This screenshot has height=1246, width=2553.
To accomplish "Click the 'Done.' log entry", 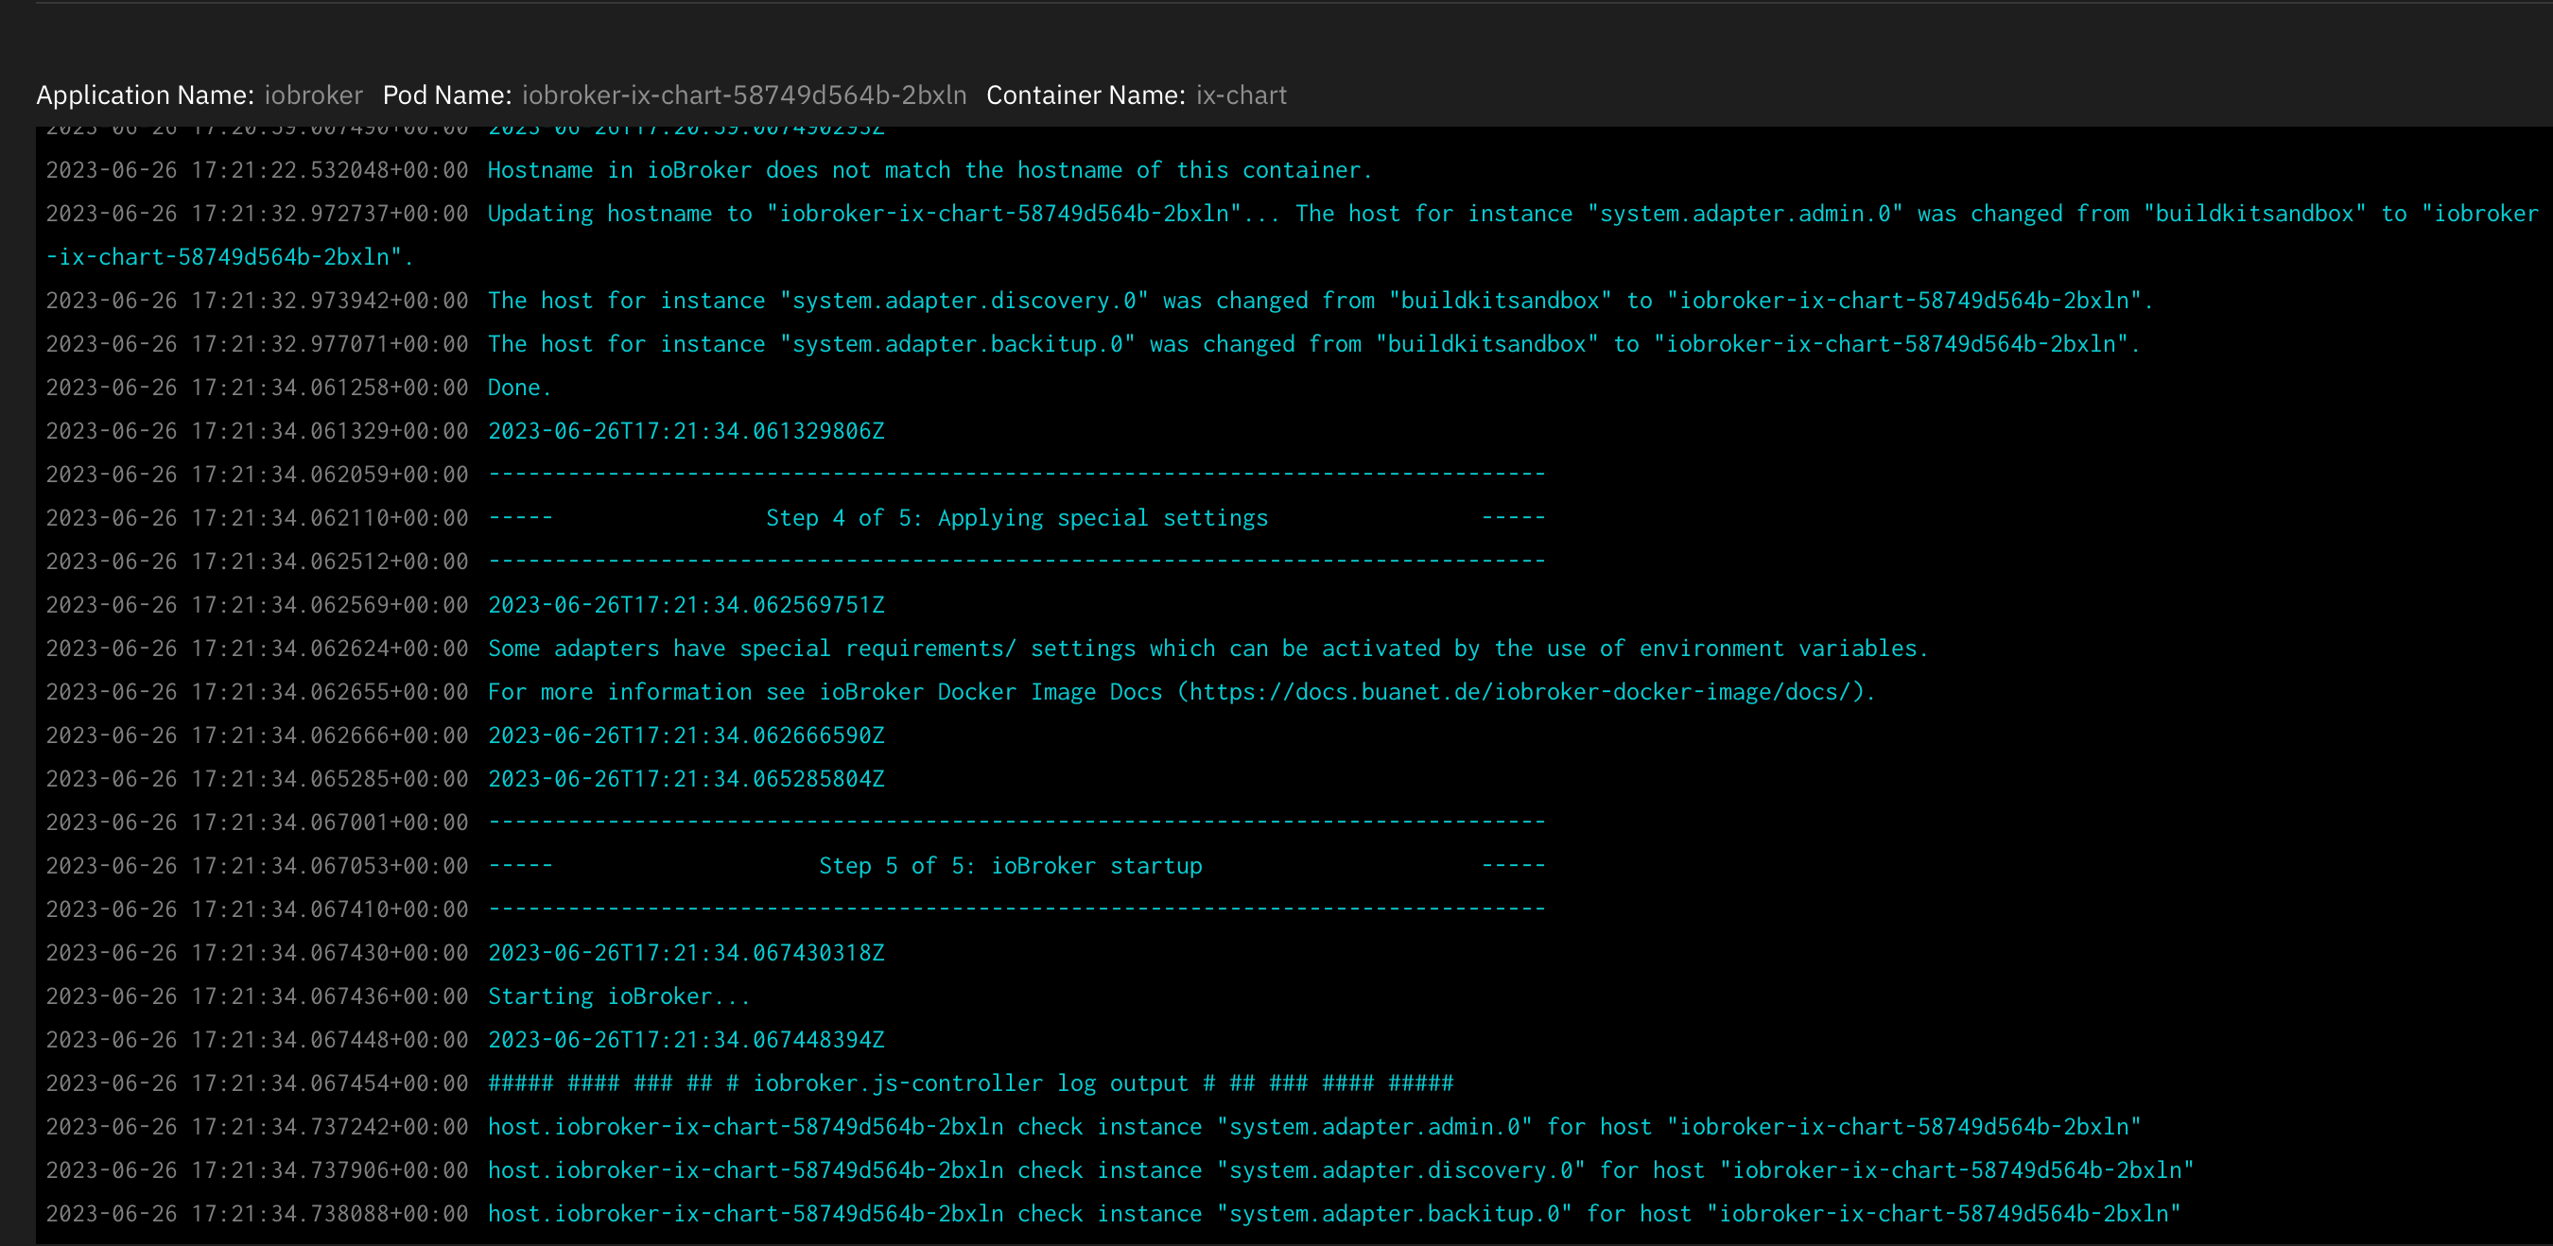I will tap(518, 388).
